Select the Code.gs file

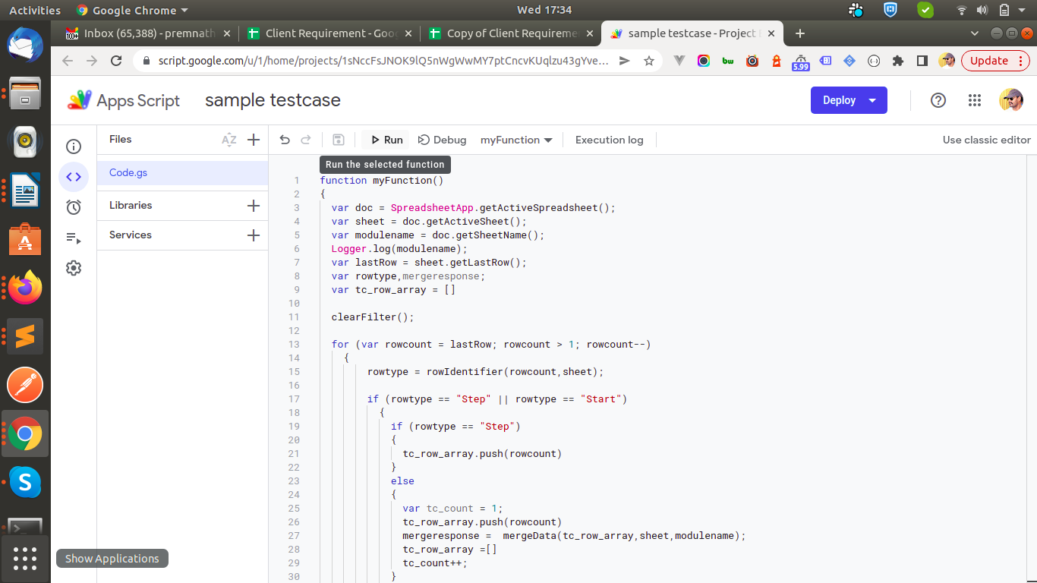[183, 173]
